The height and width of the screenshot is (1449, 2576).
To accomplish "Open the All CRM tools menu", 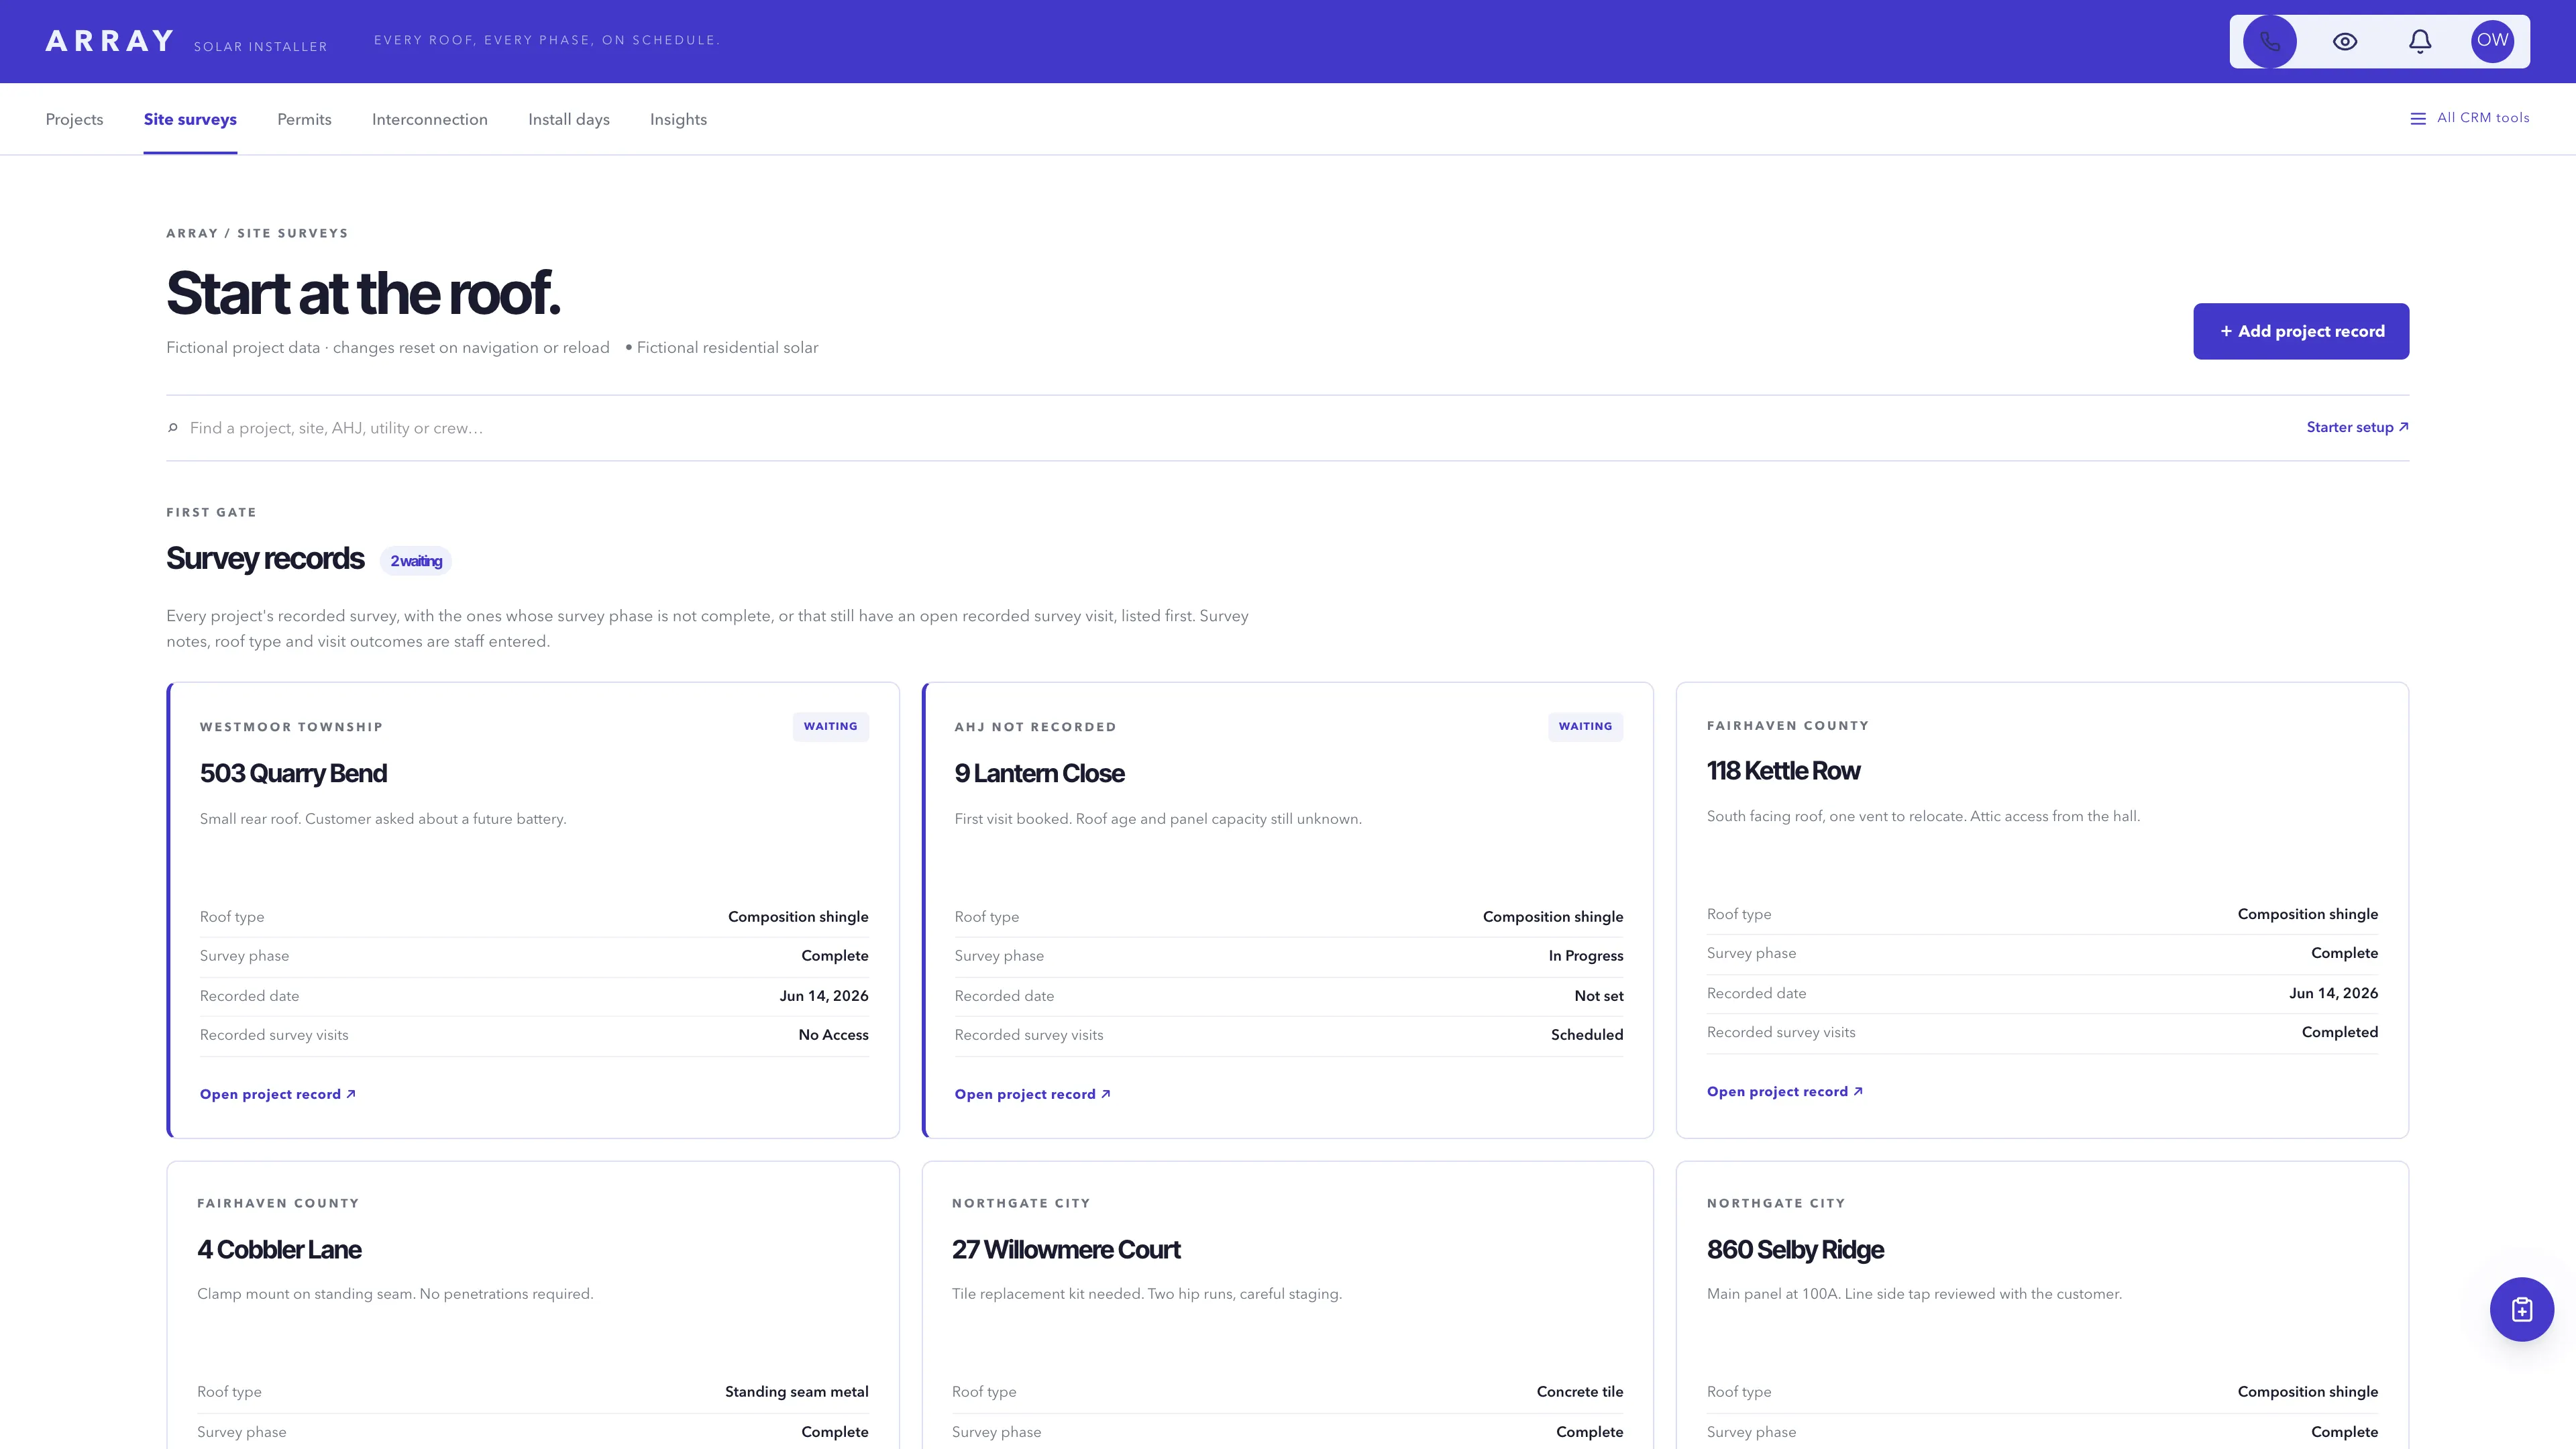I will [2470, 118].
